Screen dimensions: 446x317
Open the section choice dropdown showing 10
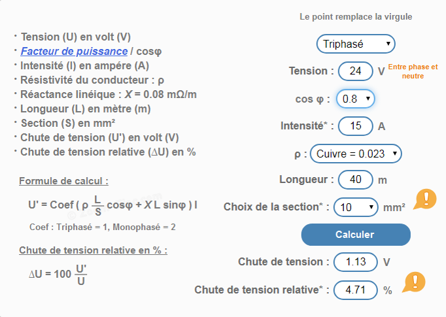[356, 207]
